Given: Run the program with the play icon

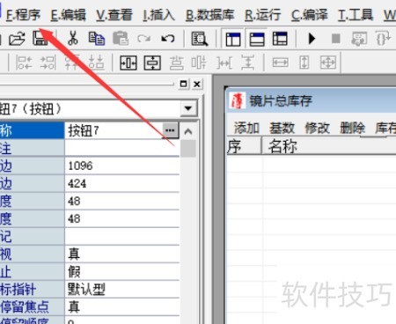Looking at the screenshot, I should [x=312, y=39].
